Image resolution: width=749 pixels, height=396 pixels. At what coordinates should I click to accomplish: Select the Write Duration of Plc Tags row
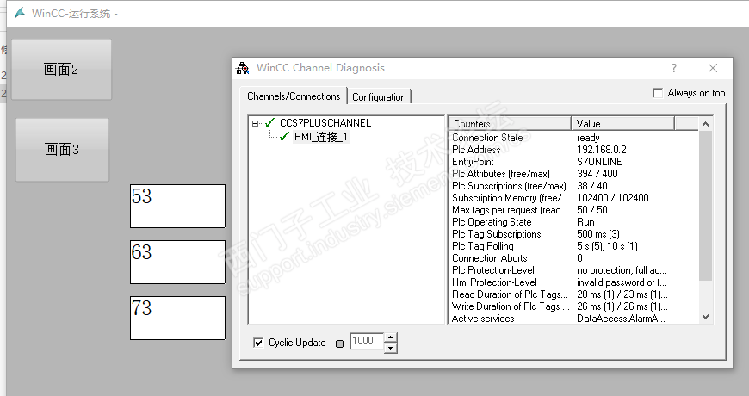(573, 306)
